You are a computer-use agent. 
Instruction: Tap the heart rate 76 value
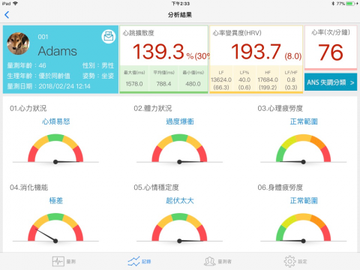pyautogui.click(x=331, y=52)
